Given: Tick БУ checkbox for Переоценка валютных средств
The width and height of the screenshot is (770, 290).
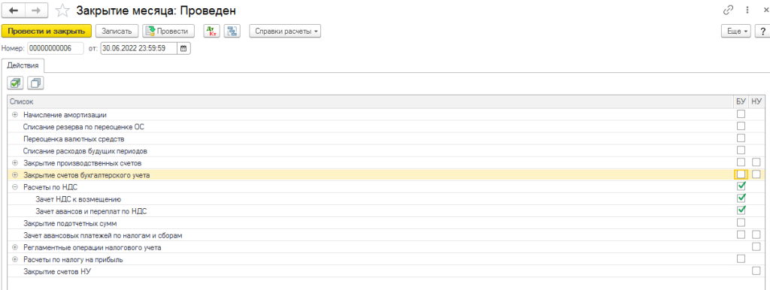Looking at the screenshot, I should (741, 138).
